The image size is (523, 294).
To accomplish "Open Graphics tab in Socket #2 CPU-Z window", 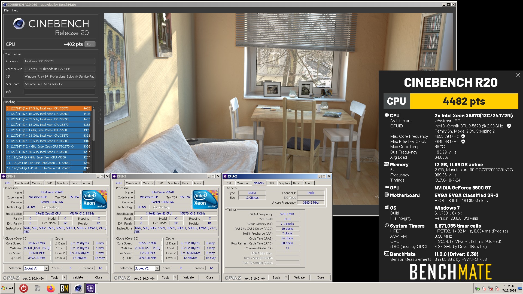I will pyautogui.click(x=174, y=183).
